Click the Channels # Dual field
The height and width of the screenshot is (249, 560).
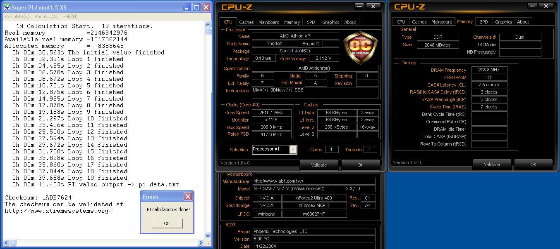click(520, 37)
